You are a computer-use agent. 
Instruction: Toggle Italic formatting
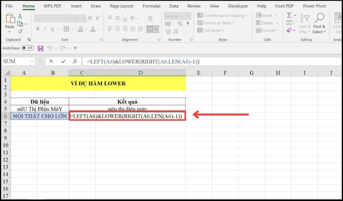(45, 29)
